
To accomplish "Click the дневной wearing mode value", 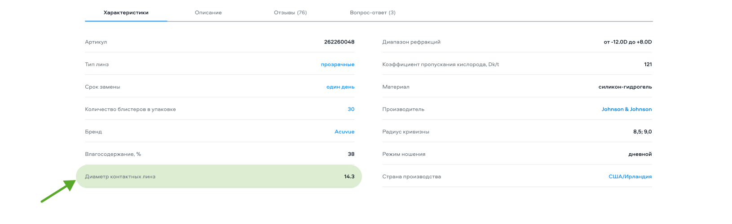I will 640,154.
